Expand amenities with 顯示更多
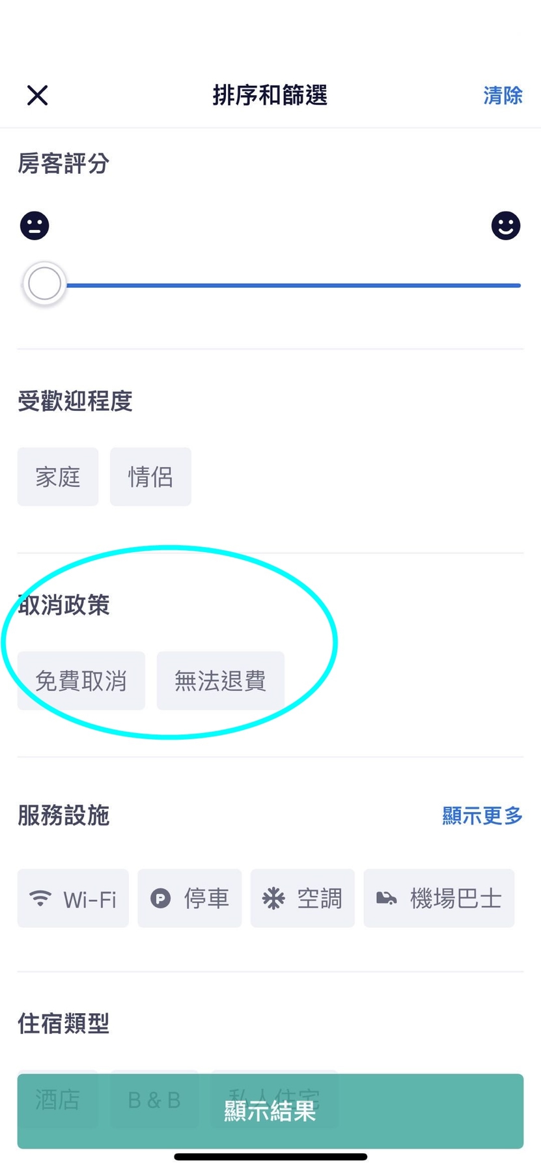Viewport: 541px width, 1172px height. [x=482, y=815]
